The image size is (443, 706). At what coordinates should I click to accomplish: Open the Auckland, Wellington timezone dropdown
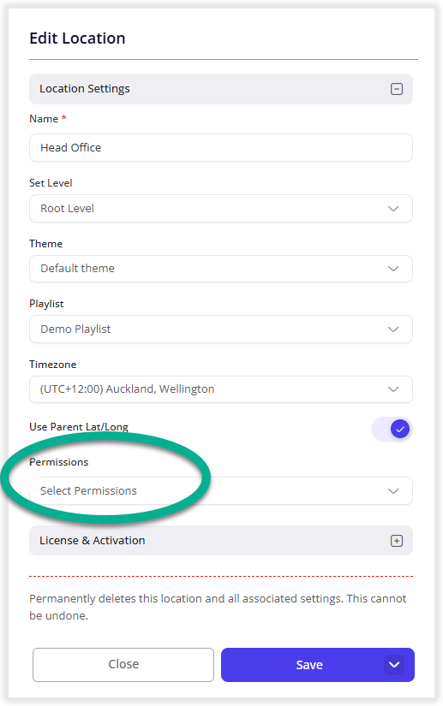point(221,389)
